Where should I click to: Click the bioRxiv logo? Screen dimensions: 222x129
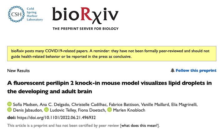tap(85, 15)
